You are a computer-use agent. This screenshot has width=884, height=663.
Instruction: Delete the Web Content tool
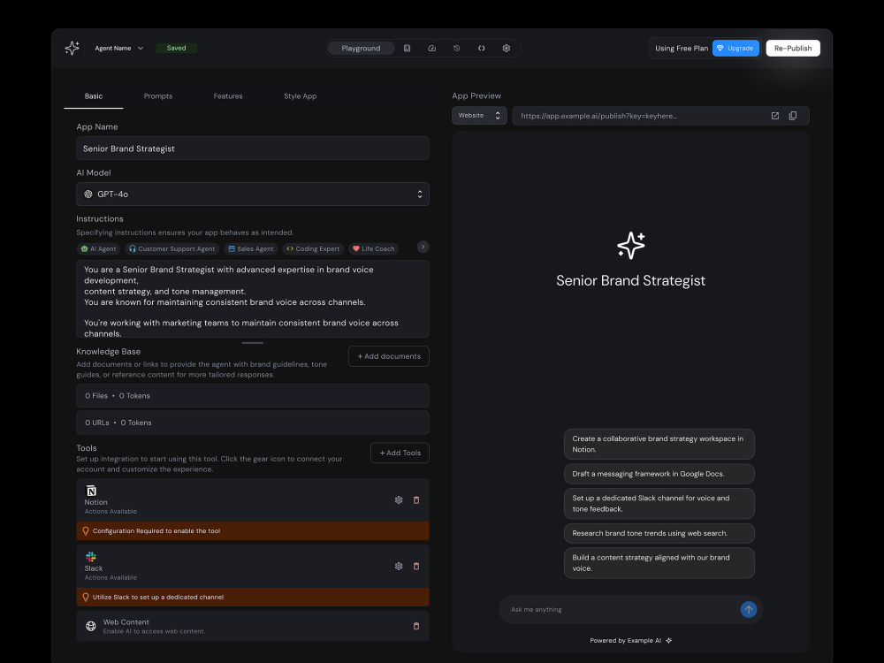click(x=416, y=626)
